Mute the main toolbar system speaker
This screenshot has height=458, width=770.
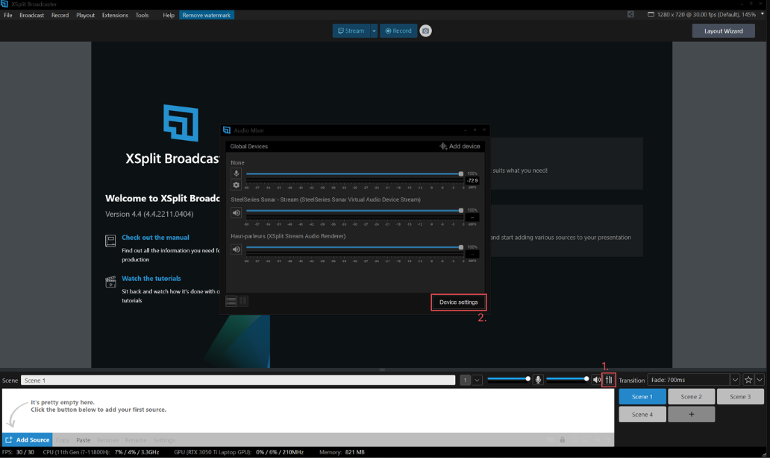pyautogui.click(x=597, y=380)
